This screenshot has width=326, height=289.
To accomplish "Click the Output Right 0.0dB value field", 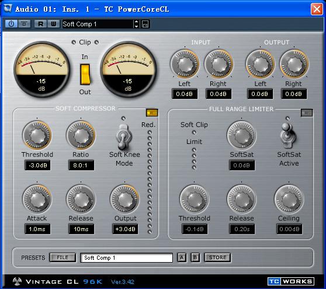I will click(294, 94).
